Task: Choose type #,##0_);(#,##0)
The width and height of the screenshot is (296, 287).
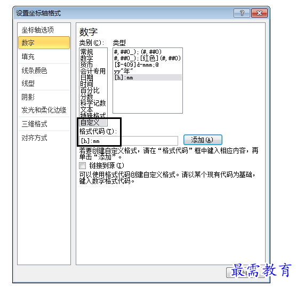Action: click(147, 52)
